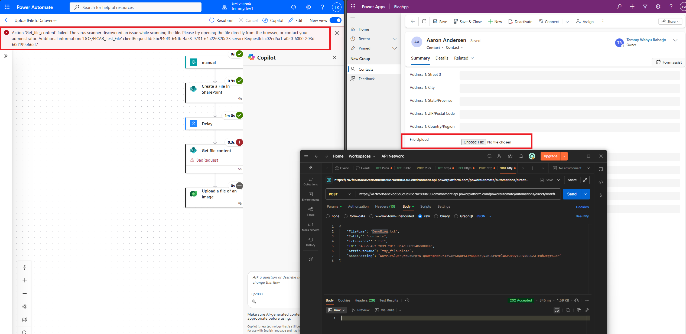Open the No environment selector in Postman
Image resolution: width=686 pixels, height=334 pixels.
click(571, 168)
